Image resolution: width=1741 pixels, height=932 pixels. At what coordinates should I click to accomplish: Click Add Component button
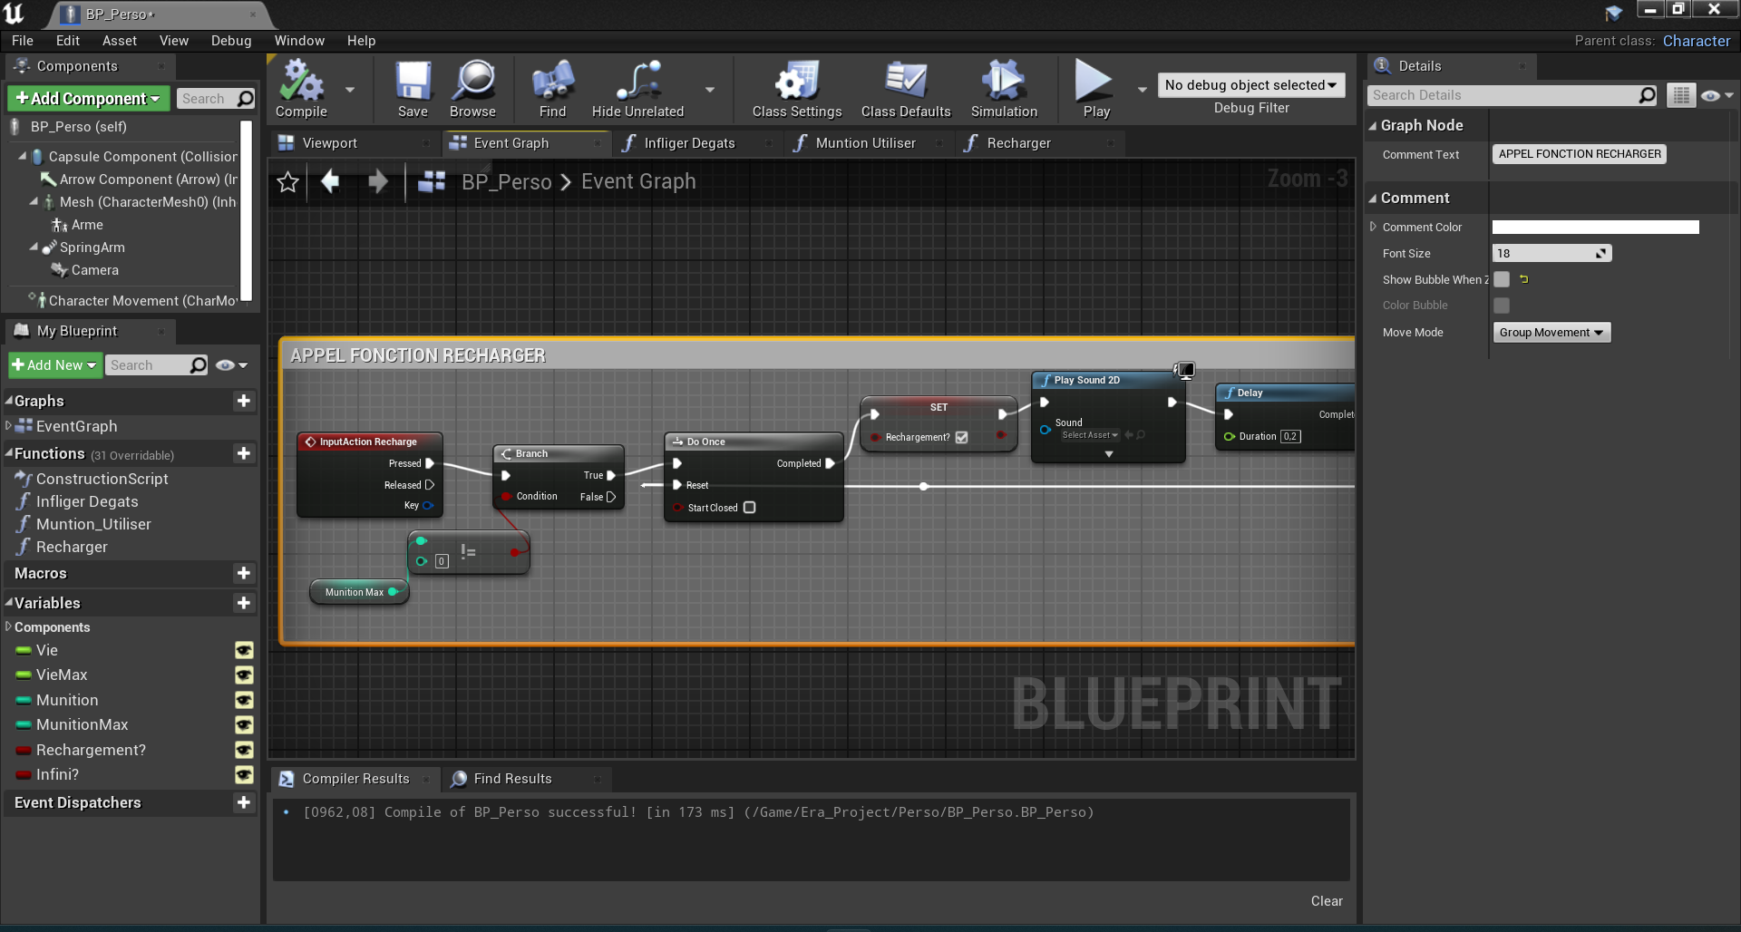point(88,99)
